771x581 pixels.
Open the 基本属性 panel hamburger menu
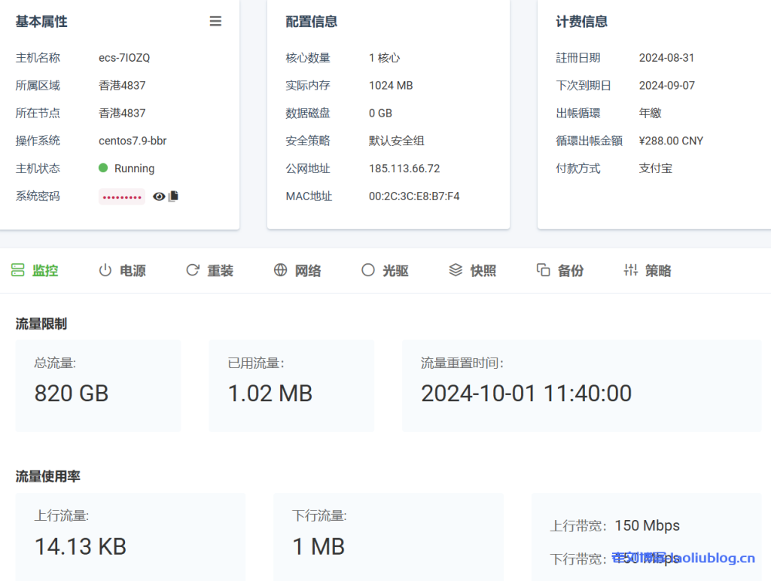[216, 21]
